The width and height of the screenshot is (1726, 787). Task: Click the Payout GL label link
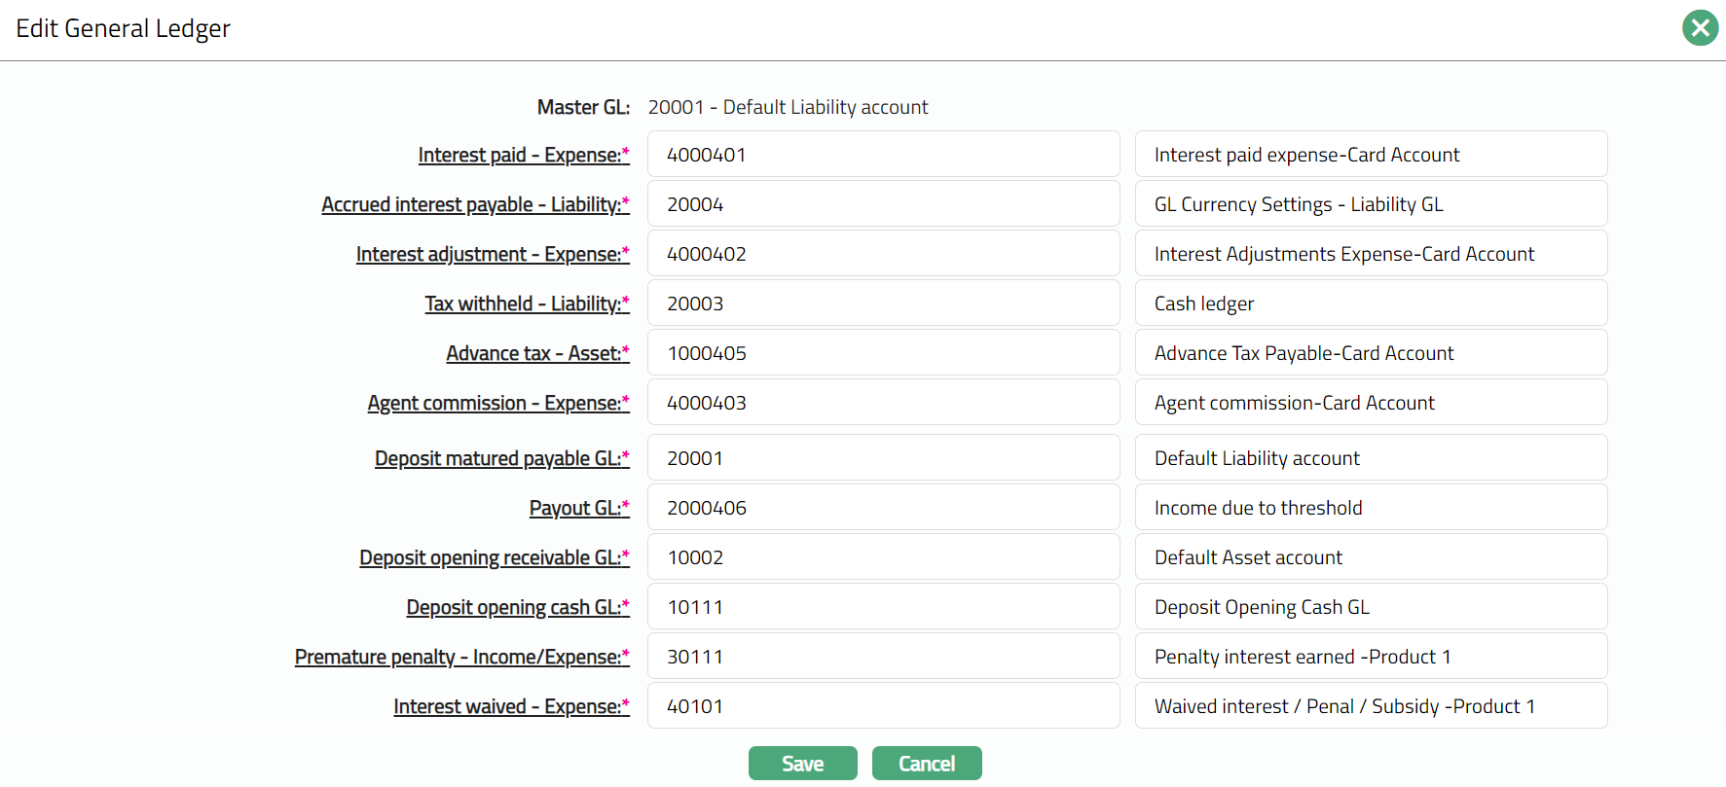coord(578,509)
